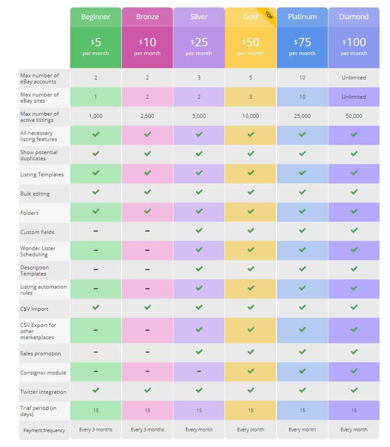The height and width of the screenshot is (447, 390).
Task: Click Beginner's Listing Templates checkmark
Action: [x=96, y=173]
